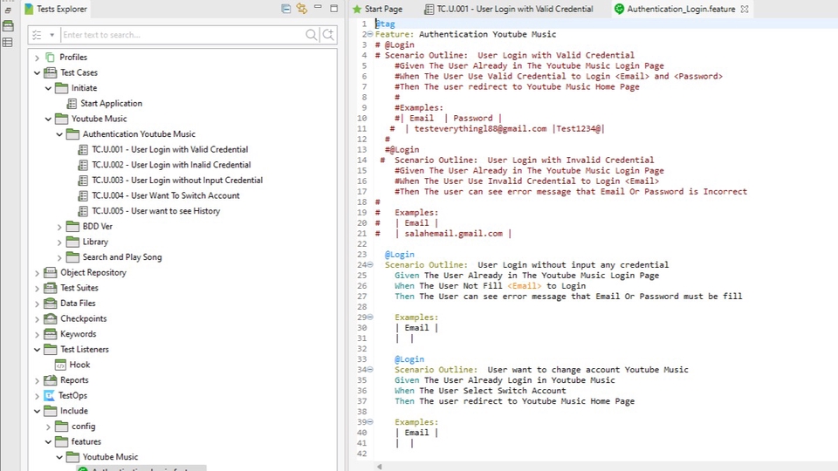Toggle fold marker on line 2 Feature
This screenshot has width=838, height=471.
click(370, 34)
